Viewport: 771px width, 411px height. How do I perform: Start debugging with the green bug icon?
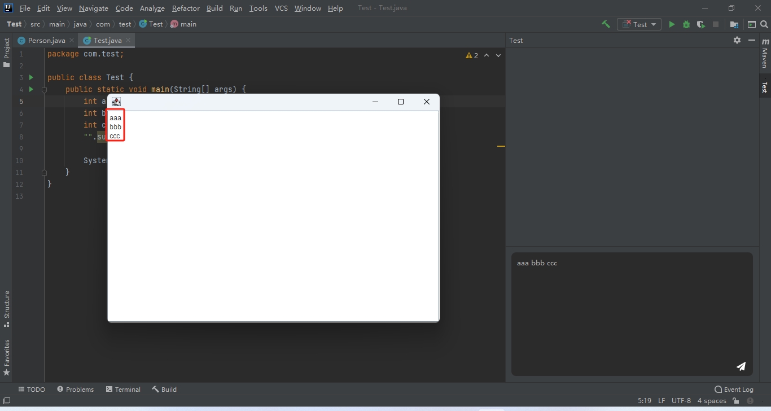pos(686,24)
